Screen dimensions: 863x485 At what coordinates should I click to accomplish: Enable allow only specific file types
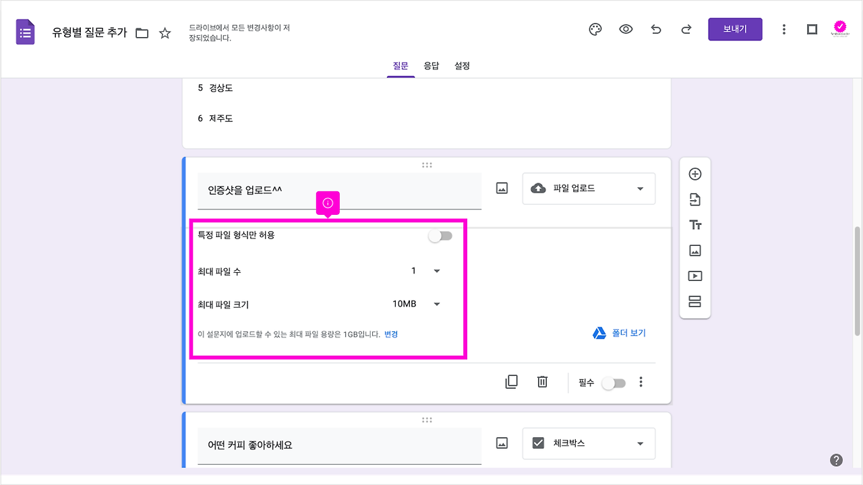tap(440, 235)
